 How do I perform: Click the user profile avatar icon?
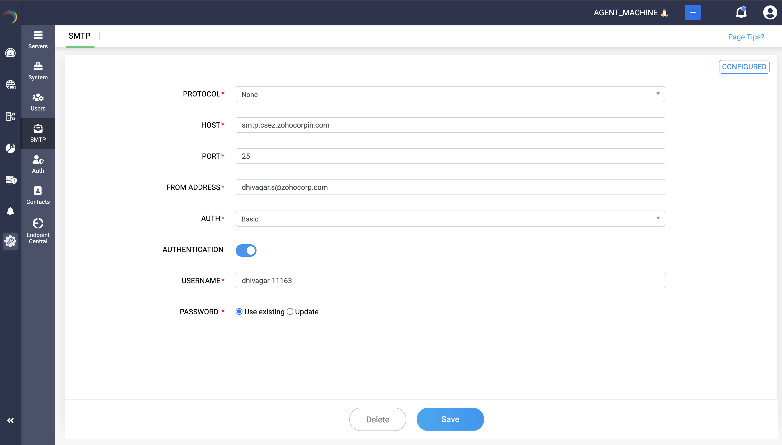point(770,12)
